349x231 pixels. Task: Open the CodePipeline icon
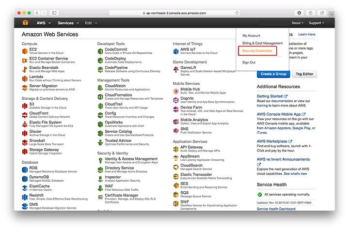pos(100,69)
